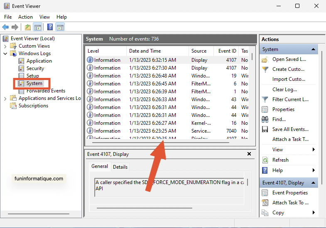
Task: Click the Filter Current Log funnel icon
Action: (x=265, y=99)
